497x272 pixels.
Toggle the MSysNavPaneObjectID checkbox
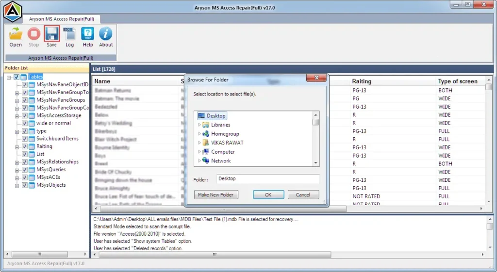click(x=24, y=84)
